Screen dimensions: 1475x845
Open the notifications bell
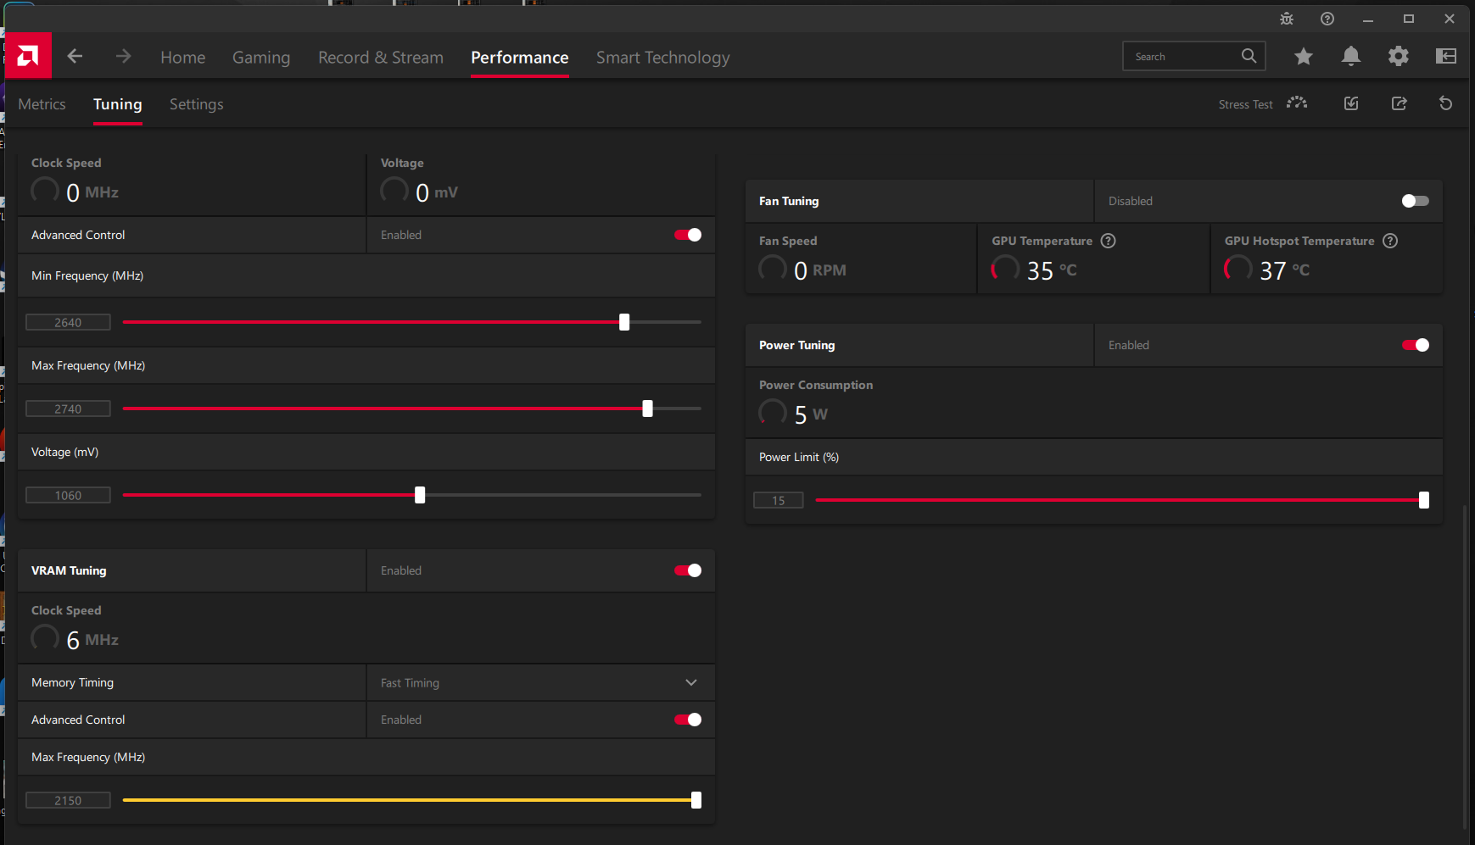click(x=1350, y=57)
